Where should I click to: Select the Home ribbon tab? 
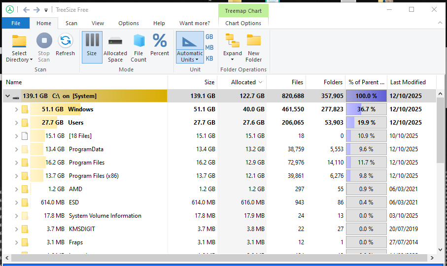click(44, 23)
